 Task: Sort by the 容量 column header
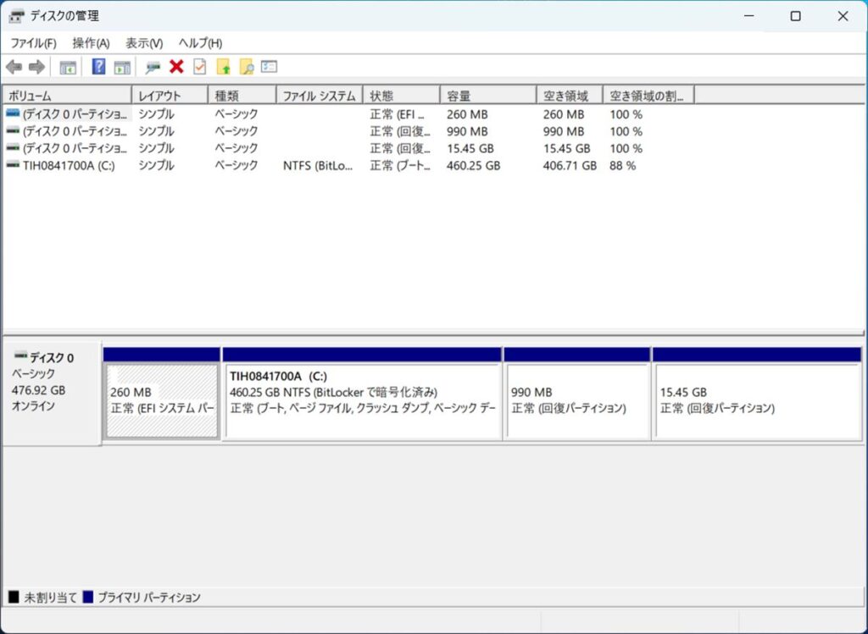coord(488,96)
